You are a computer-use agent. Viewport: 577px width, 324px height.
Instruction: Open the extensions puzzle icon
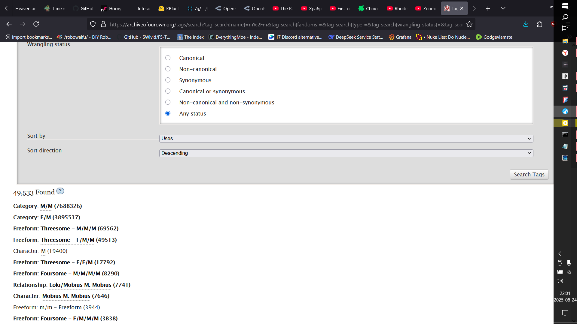pos(540,24)
